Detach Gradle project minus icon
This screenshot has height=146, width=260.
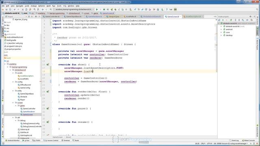tap(227, 20)
